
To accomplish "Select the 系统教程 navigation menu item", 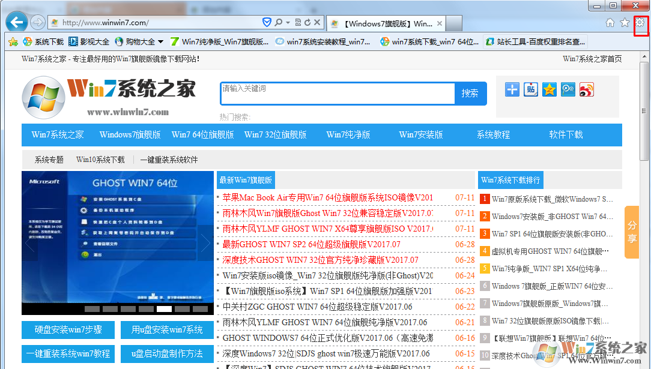I will 493,134.
